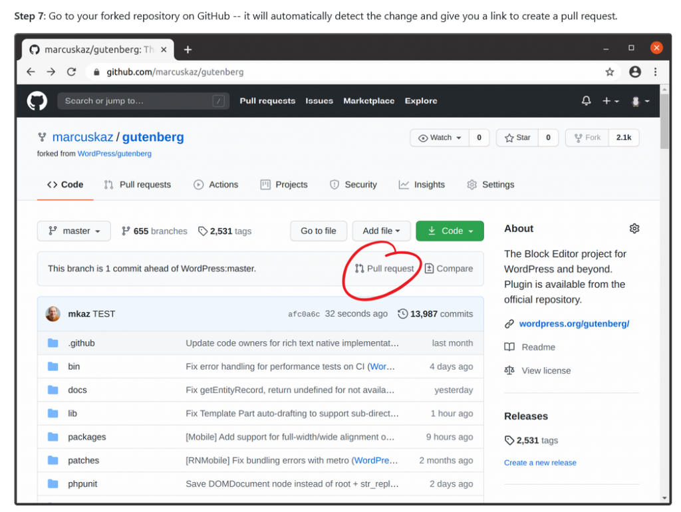The height and width of the screenshot is (512, 681).
Task: Toggle Star on the repository
Action: click(517, 138)
